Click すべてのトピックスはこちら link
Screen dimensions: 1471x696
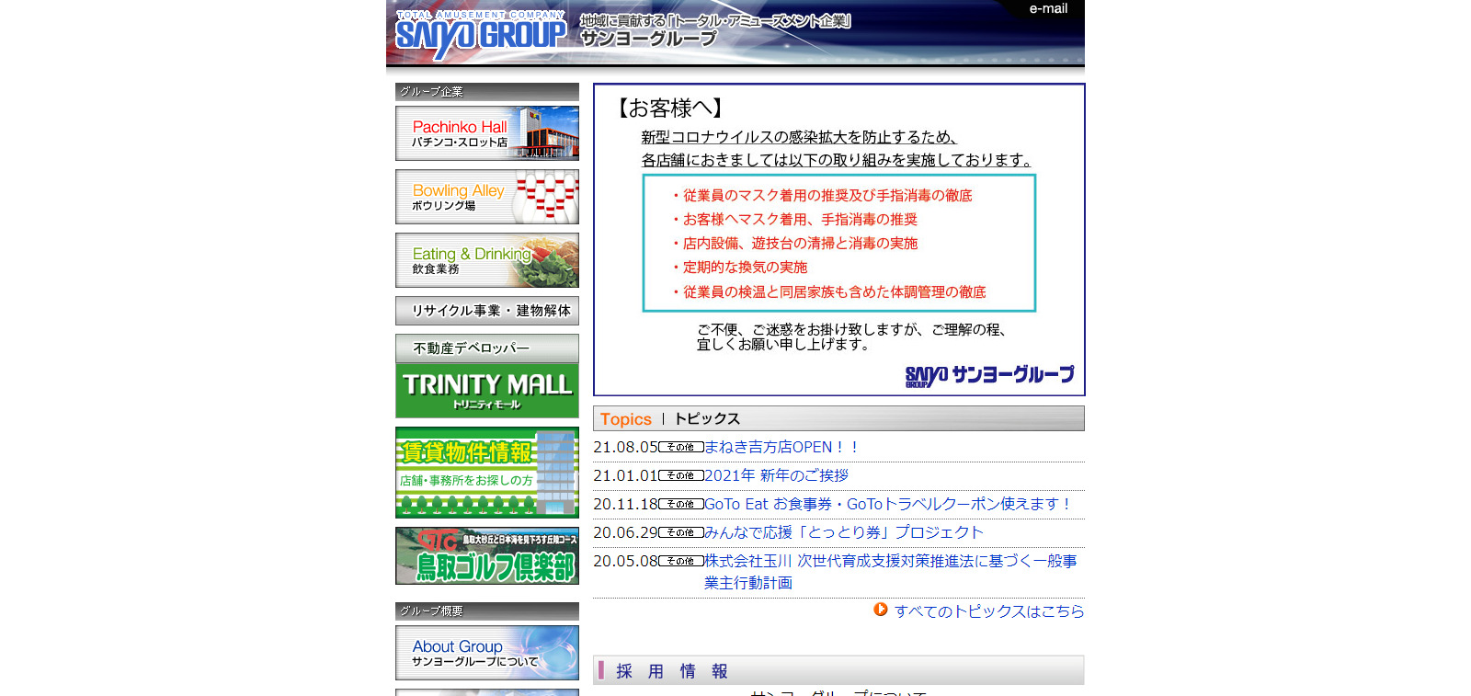[989, 611]
